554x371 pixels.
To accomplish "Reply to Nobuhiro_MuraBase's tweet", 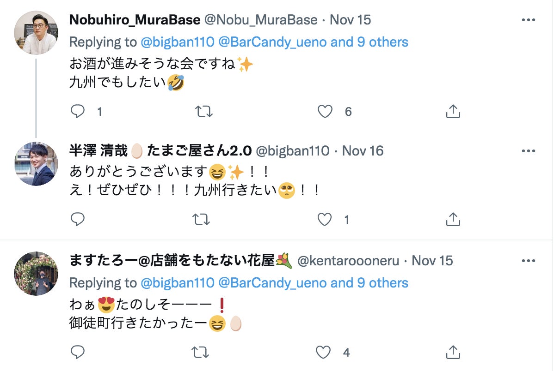I will (78, 111).
